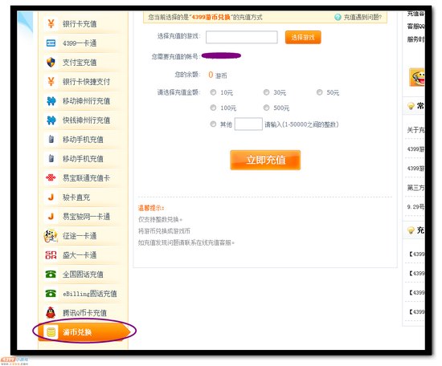Click the question mark help icon

tap(338, 17)
